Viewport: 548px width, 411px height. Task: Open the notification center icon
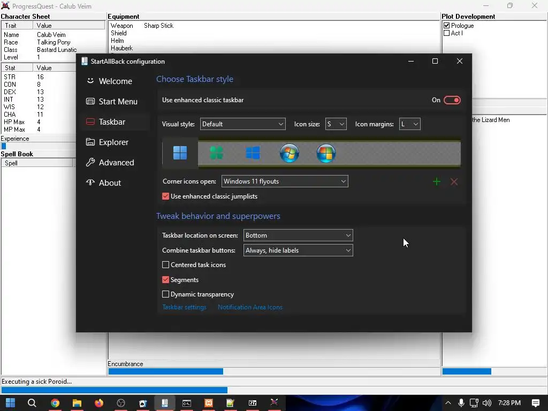536,403
